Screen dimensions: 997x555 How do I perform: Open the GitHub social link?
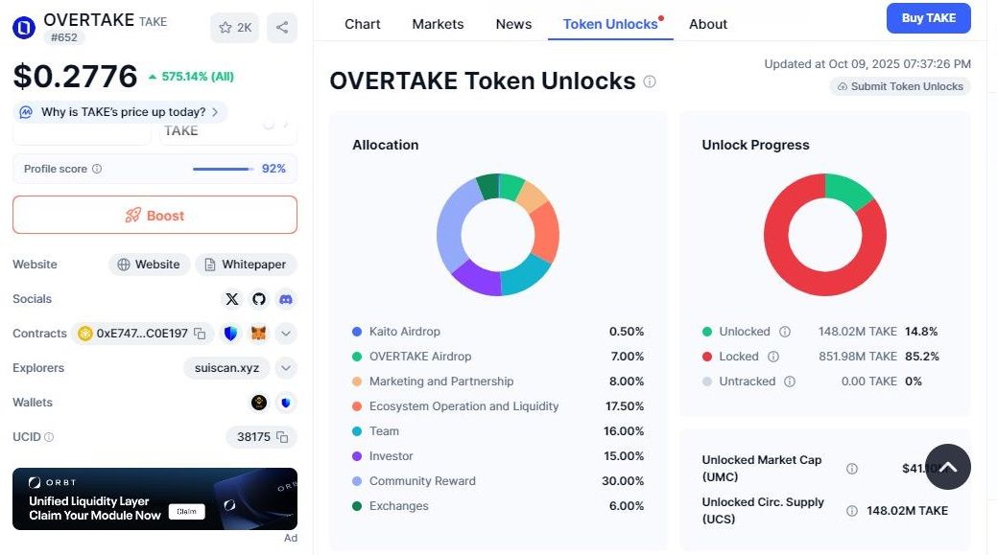(x=258, y=299)
